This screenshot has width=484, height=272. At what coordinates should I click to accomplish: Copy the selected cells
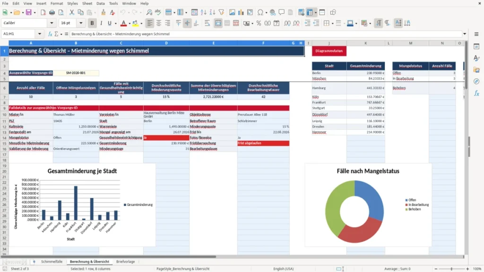pyautogui.click(x=80, y=12)
